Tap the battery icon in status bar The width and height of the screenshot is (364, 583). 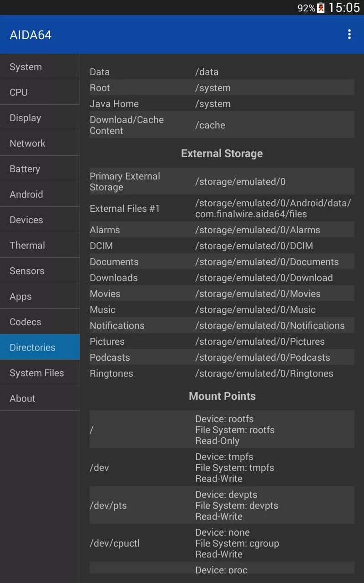point(321,8)
